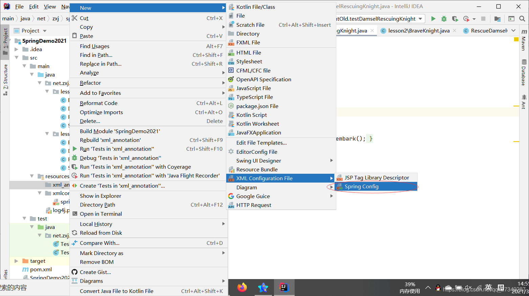Expand Local History submenu arrow

tap(223, 224)
